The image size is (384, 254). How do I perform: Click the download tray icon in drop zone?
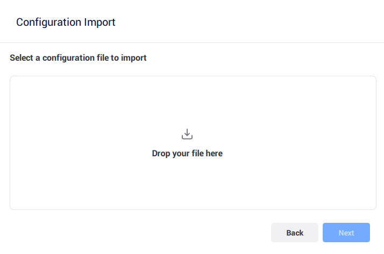point(187,134)
